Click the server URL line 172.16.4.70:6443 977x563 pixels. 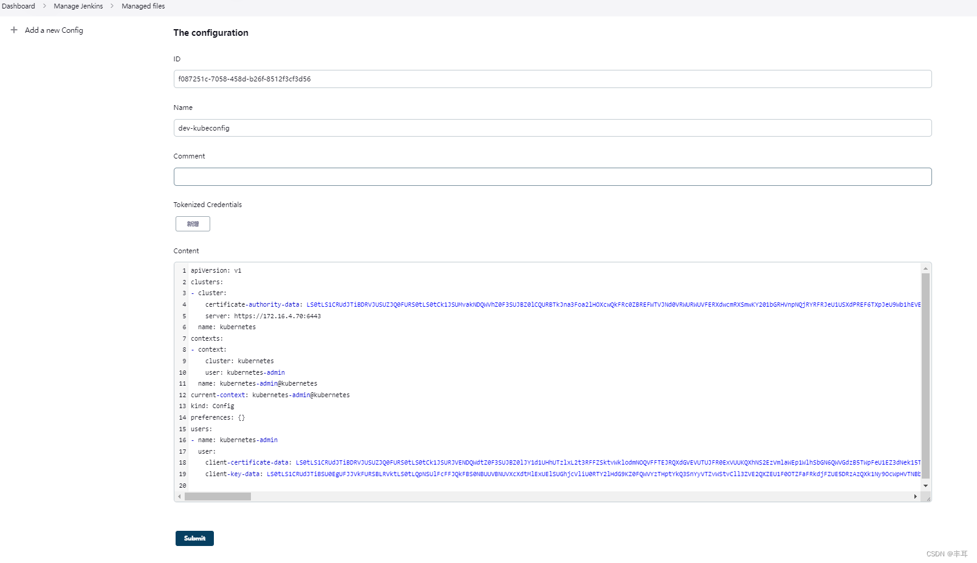coord(263,316)
